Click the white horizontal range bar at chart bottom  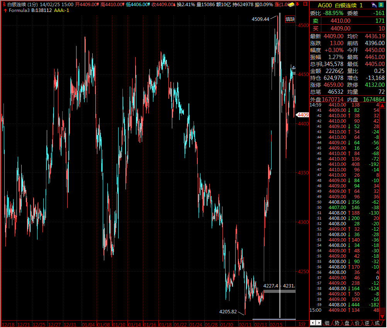274,319
